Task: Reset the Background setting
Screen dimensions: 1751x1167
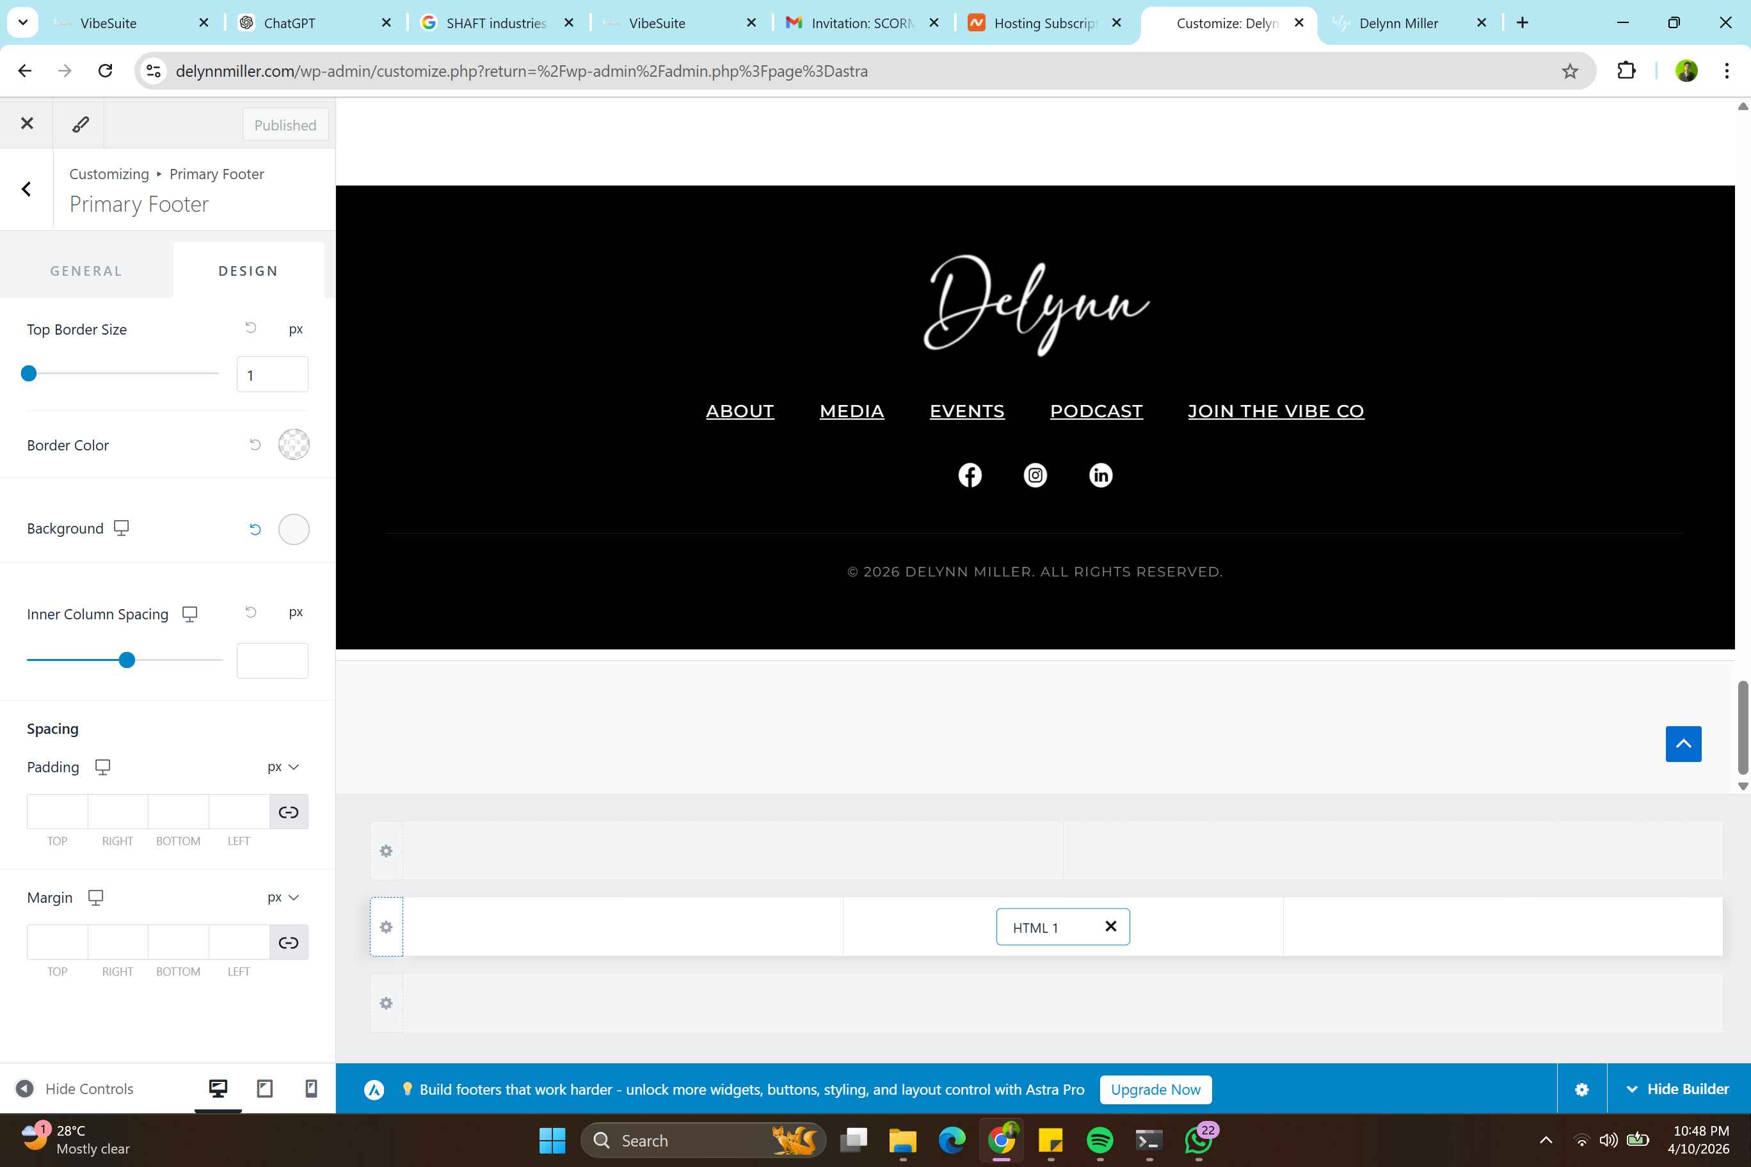Action: click(255, 529)
